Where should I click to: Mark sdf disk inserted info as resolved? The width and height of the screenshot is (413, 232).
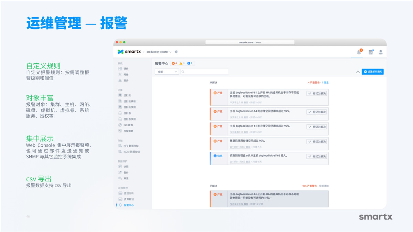(x=317, y=156)
